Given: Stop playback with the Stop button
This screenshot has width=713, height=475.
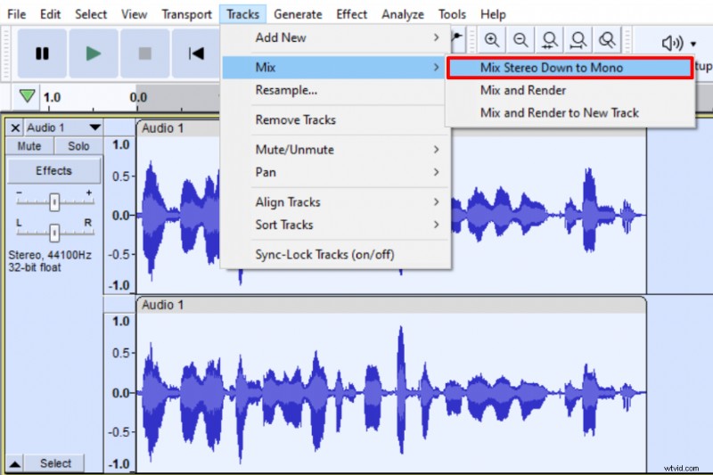Looking at the screenshot, I should (x=144, y=53).
